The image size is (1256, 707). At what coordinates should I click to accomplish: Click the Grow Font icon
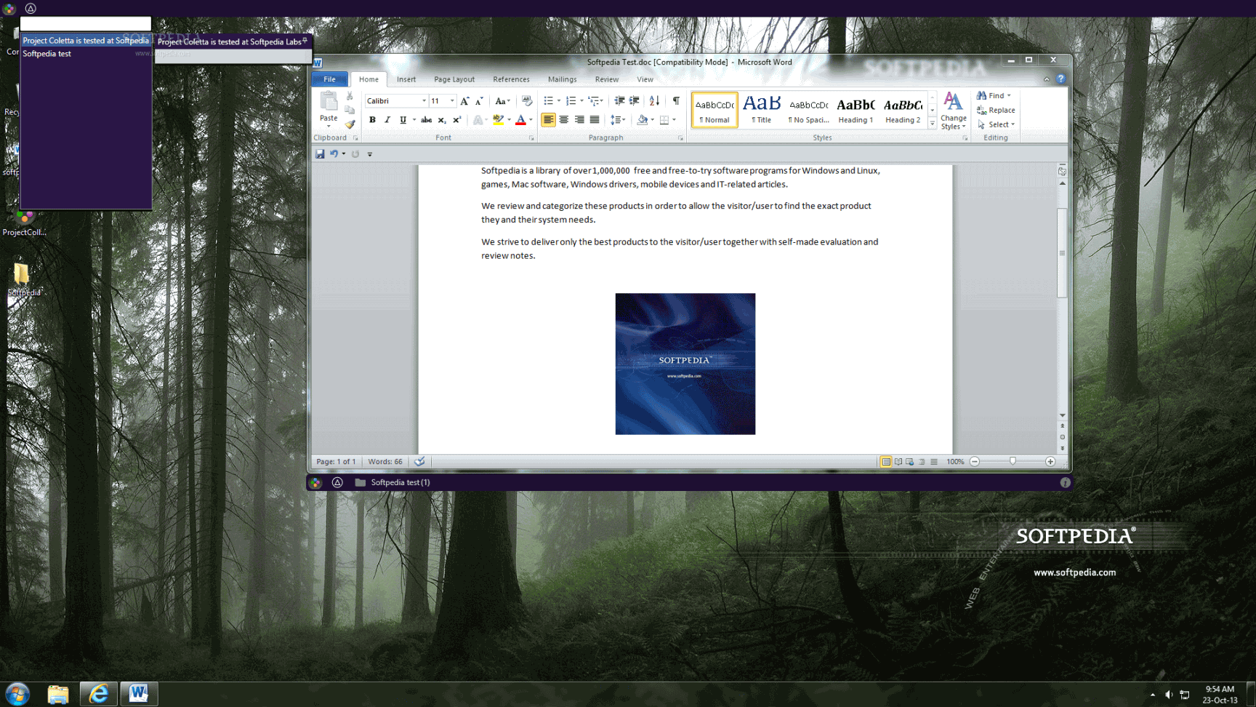pos(464,101)
